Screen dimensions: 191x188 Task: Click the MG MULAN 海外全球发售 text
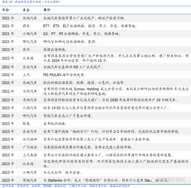pos(64,75)
